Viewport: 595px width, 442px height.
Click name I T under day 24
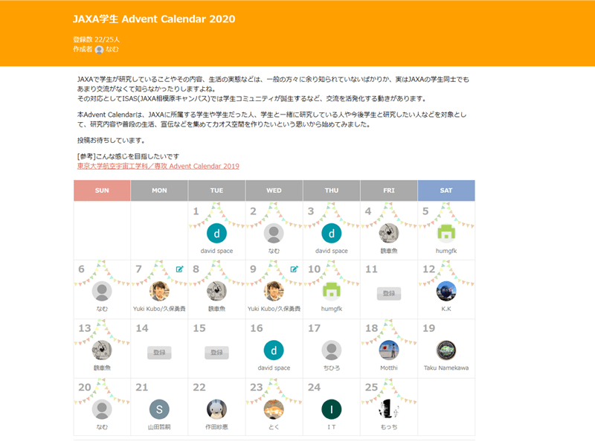331,427
